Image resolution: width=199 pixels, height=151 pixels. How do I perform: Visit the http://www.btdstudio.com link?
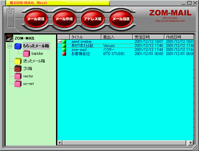(170, 21)
